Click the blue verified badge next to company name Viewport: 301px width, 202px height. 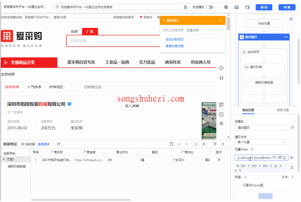[69, 104]
